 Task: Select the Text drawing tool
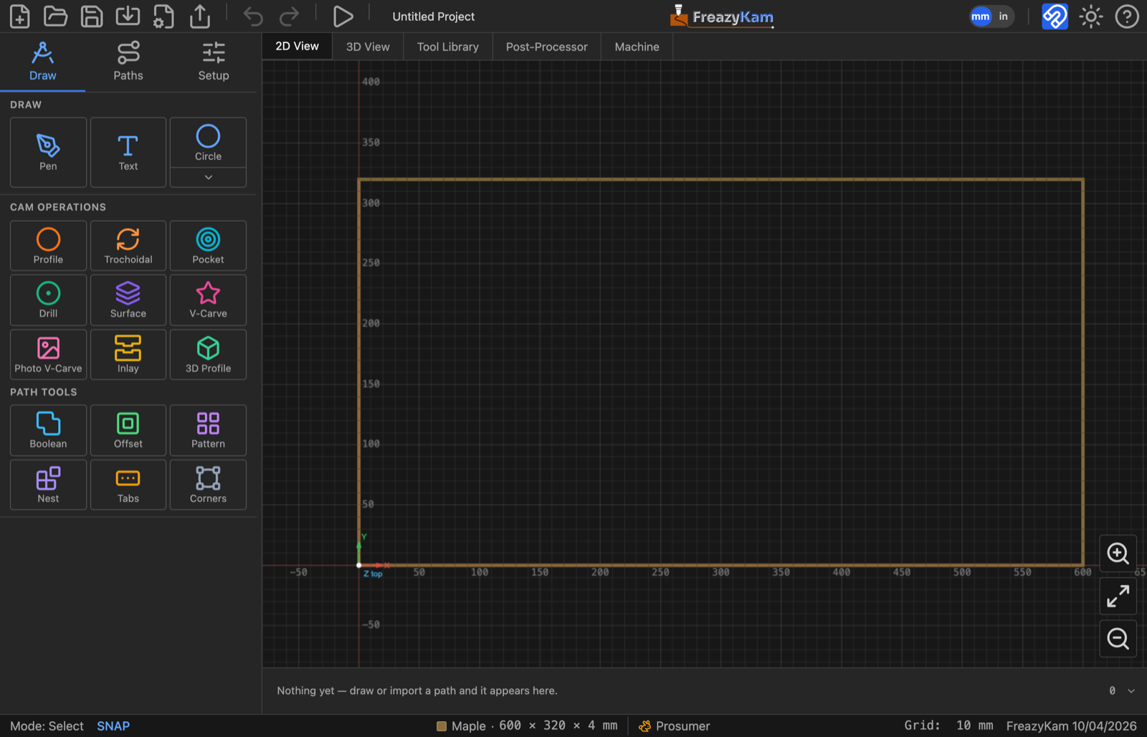(128, 152)
